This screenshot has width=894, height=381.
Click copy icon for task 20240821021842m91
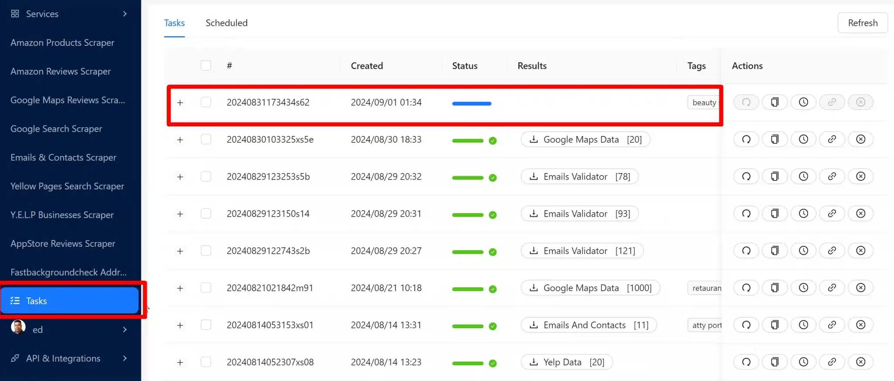(x=774, y=288)
